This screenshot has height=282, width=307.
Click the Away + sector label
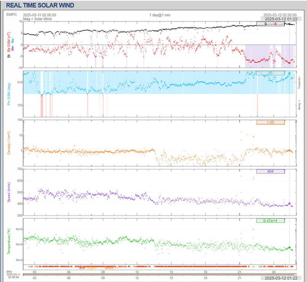299,105
